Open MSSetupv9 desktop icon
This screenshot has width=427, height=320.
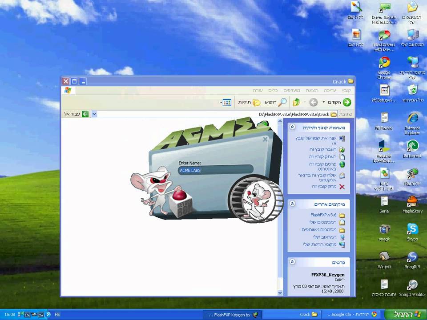click(384, 93)
